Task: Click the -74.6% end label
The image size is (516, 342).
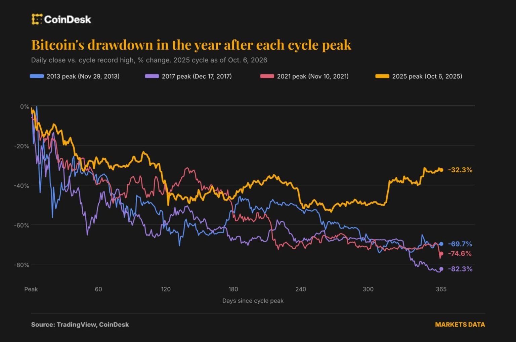Action: coord(460,254)
